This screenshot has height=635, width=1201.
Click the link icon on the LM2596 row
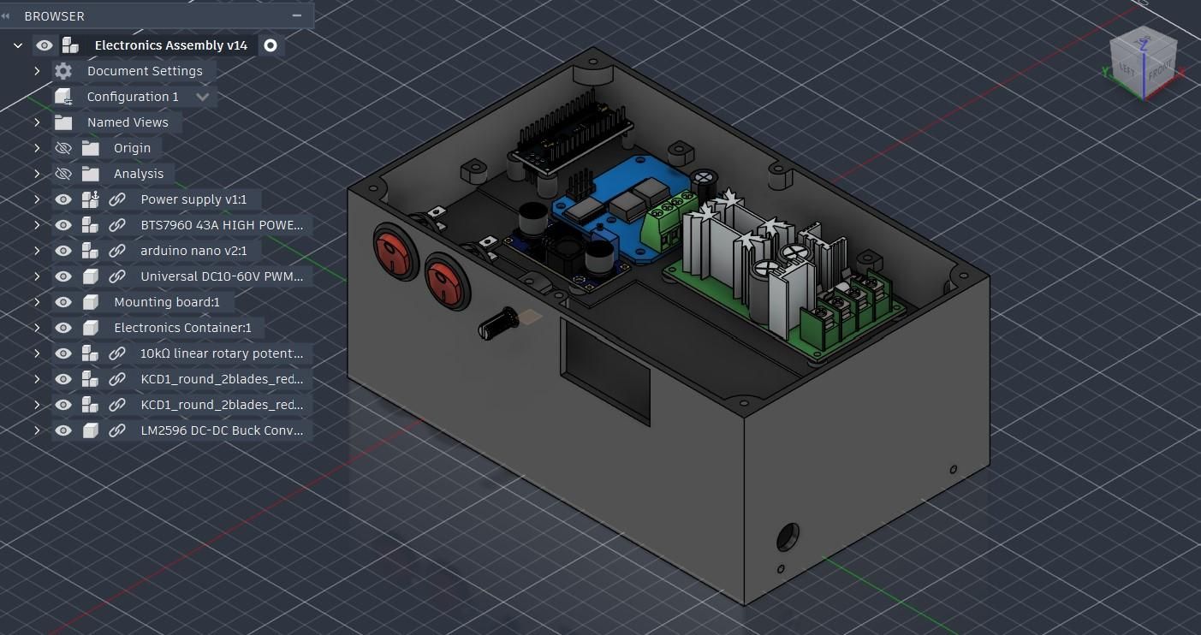117,430
